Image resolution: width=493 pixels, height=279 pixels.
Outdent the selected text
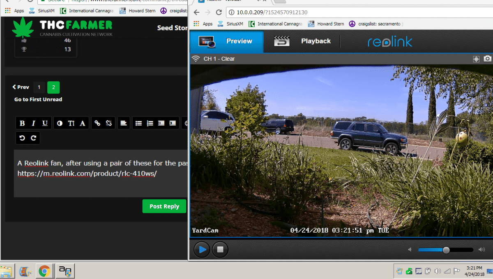pos(161,123)
